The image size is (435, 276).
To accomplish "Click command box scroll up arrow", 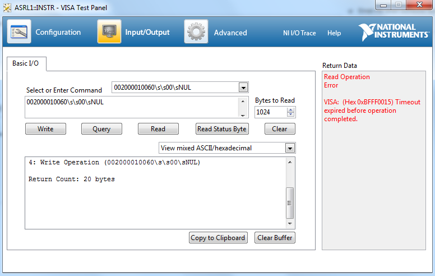I will pos(243,102).
